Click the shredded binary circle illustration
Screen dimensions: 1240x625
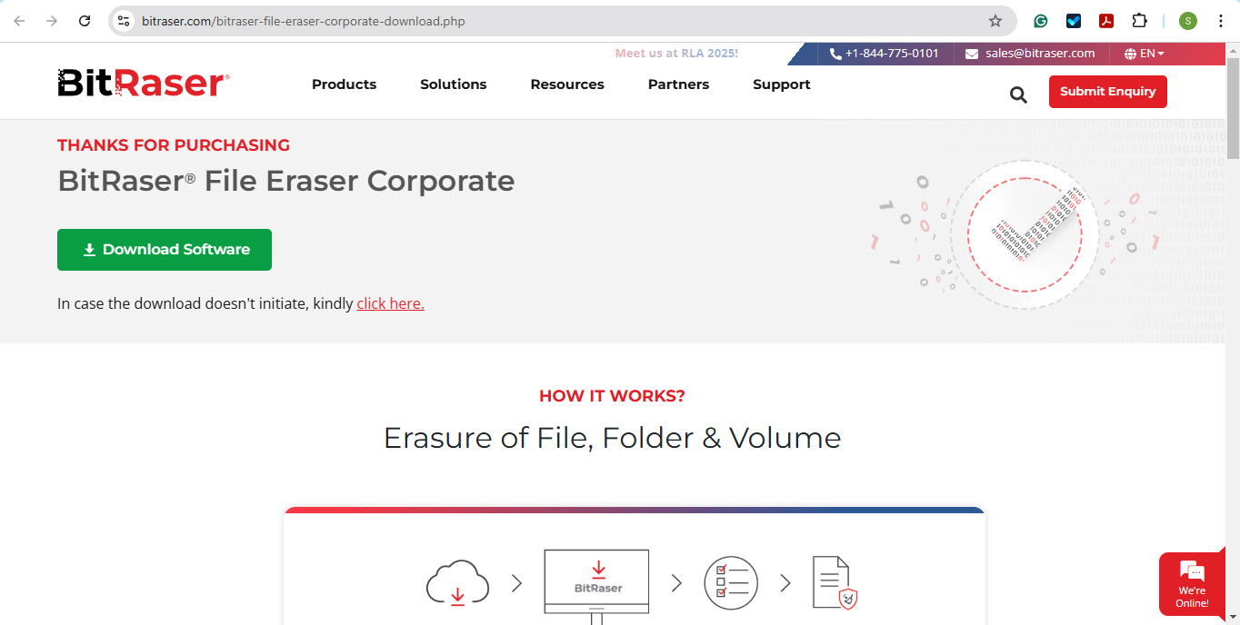coord(1025,234)
